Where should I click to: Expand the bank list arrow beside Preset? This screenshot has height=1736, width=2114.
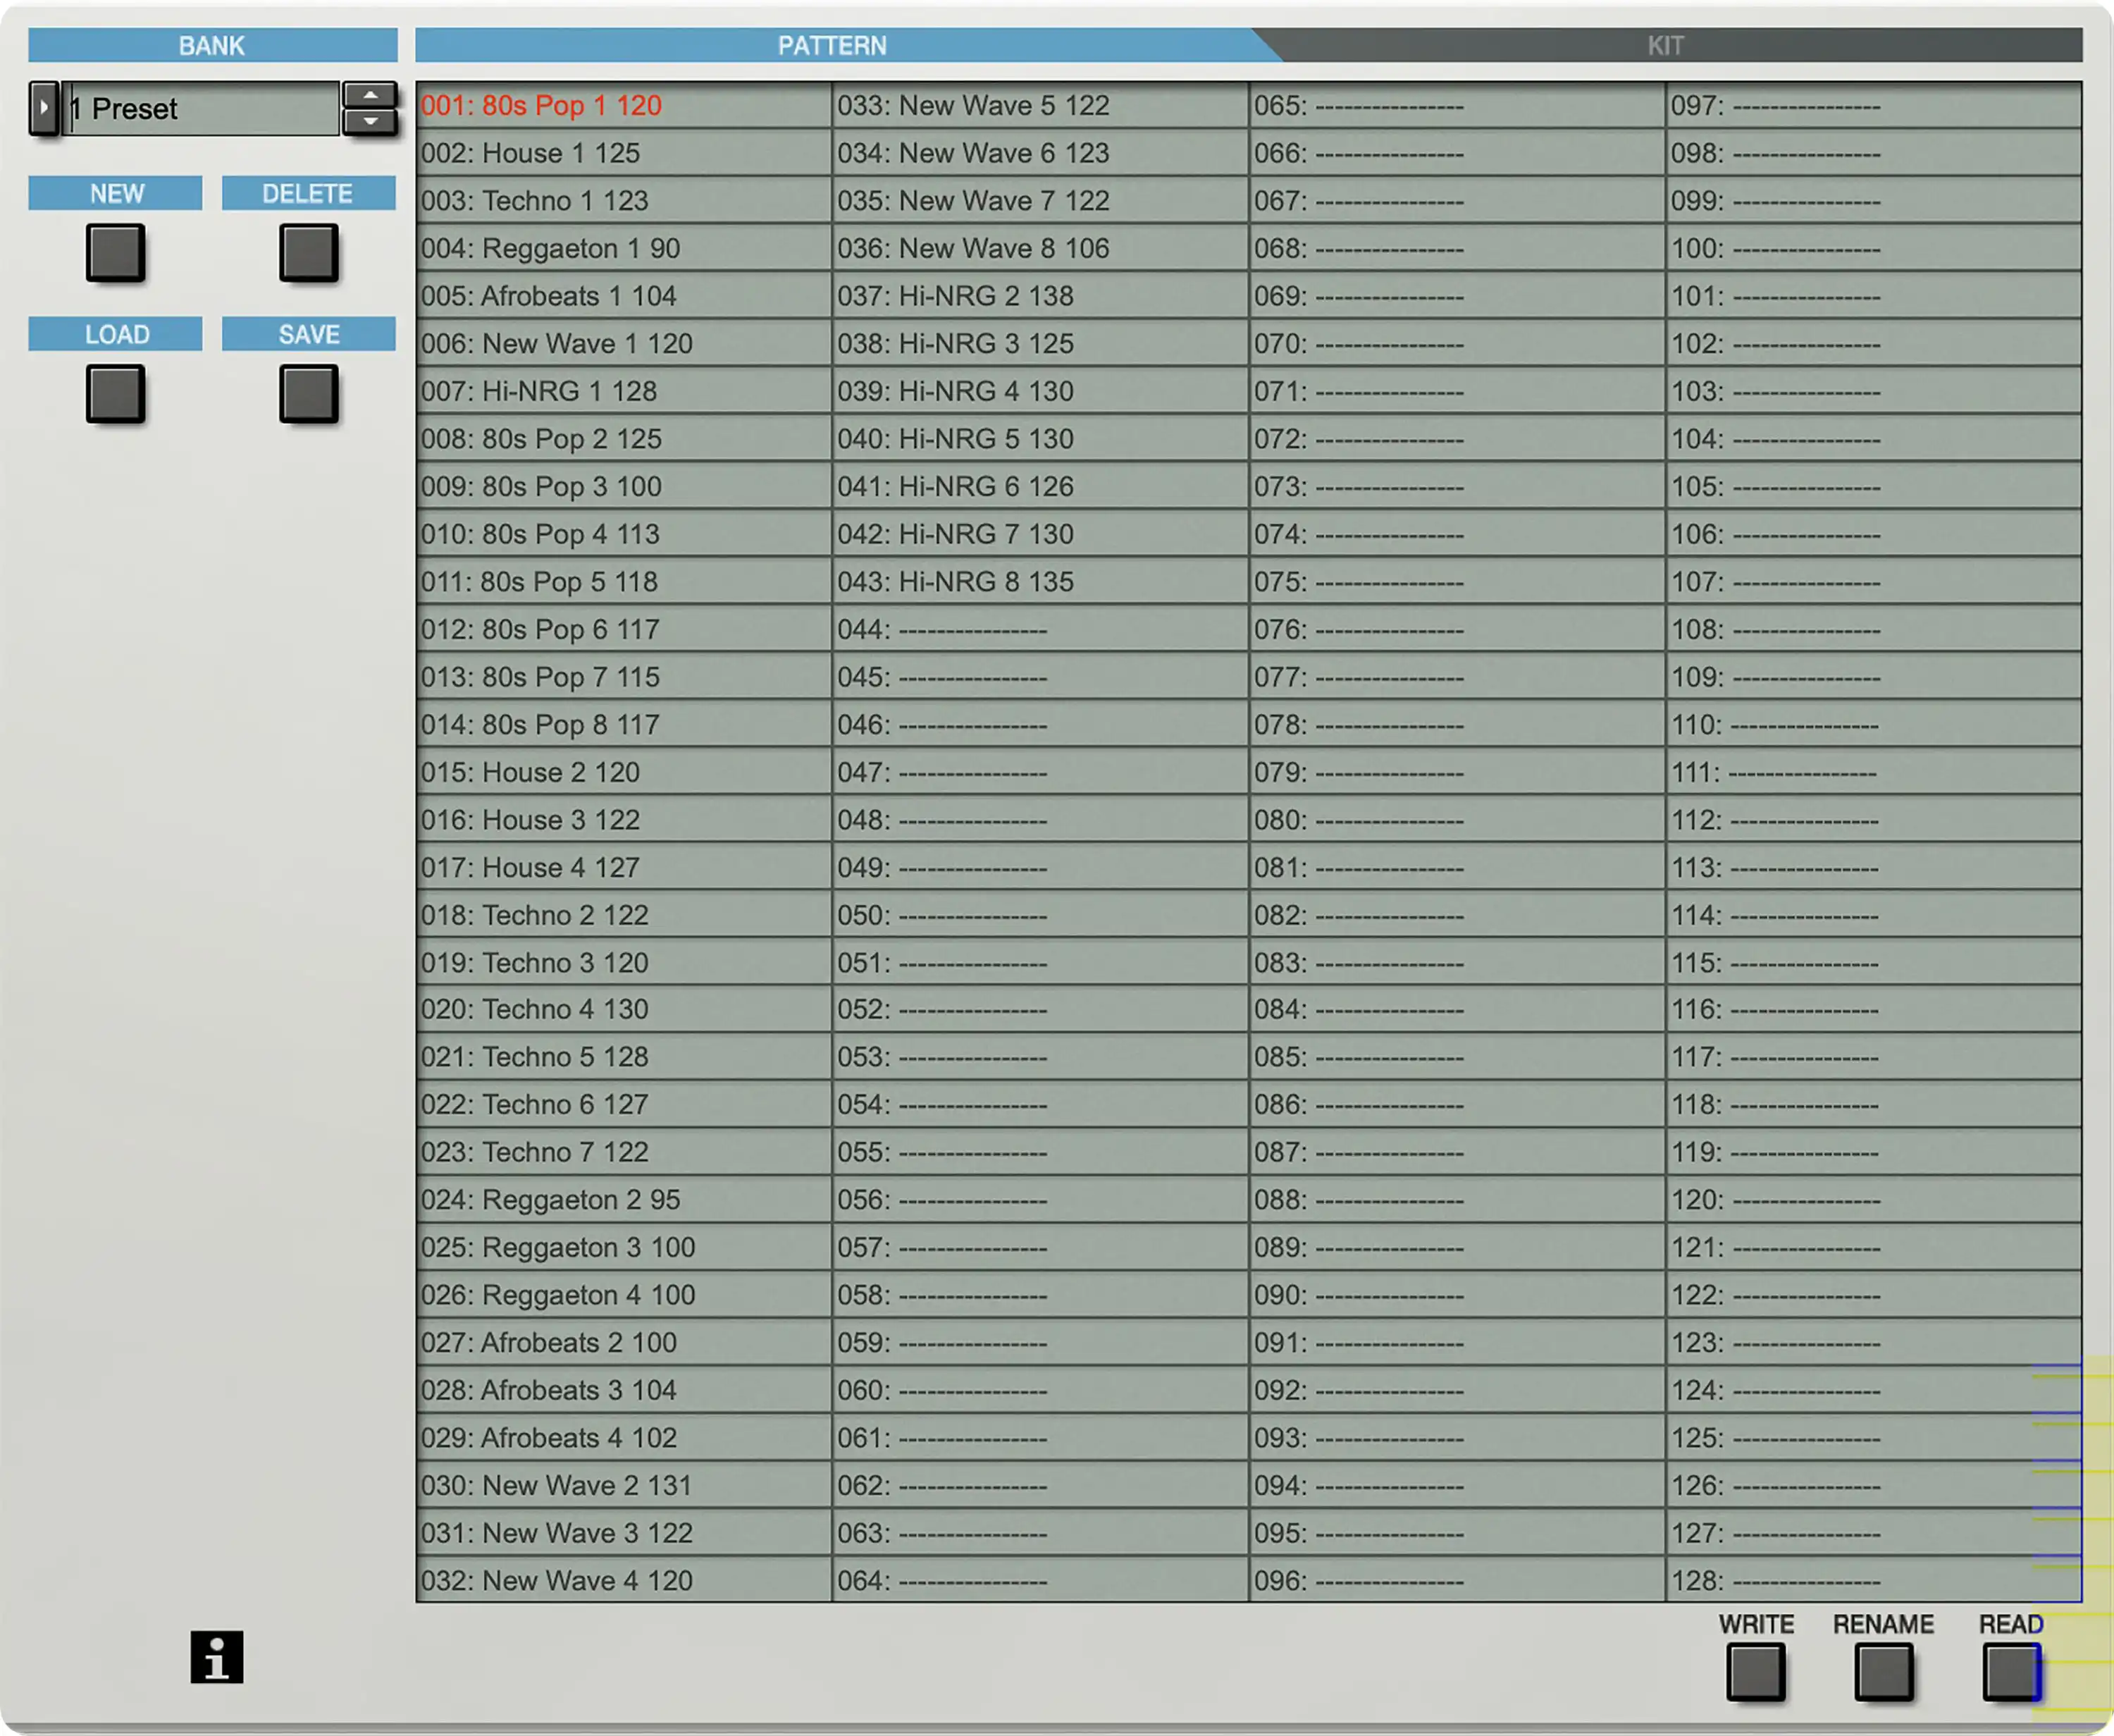click(44, 108)
